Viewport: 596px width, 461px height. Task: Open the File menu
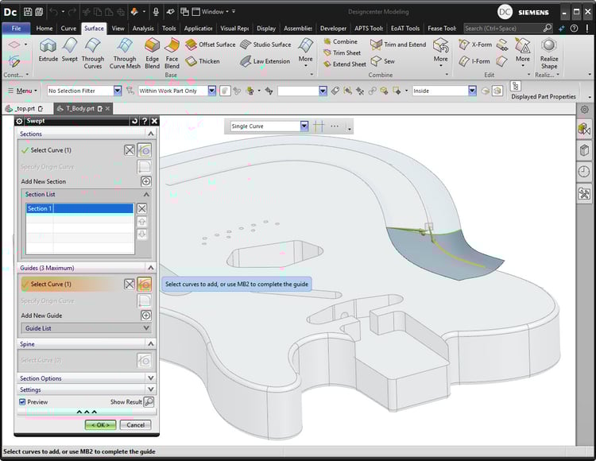pos(16,28)
